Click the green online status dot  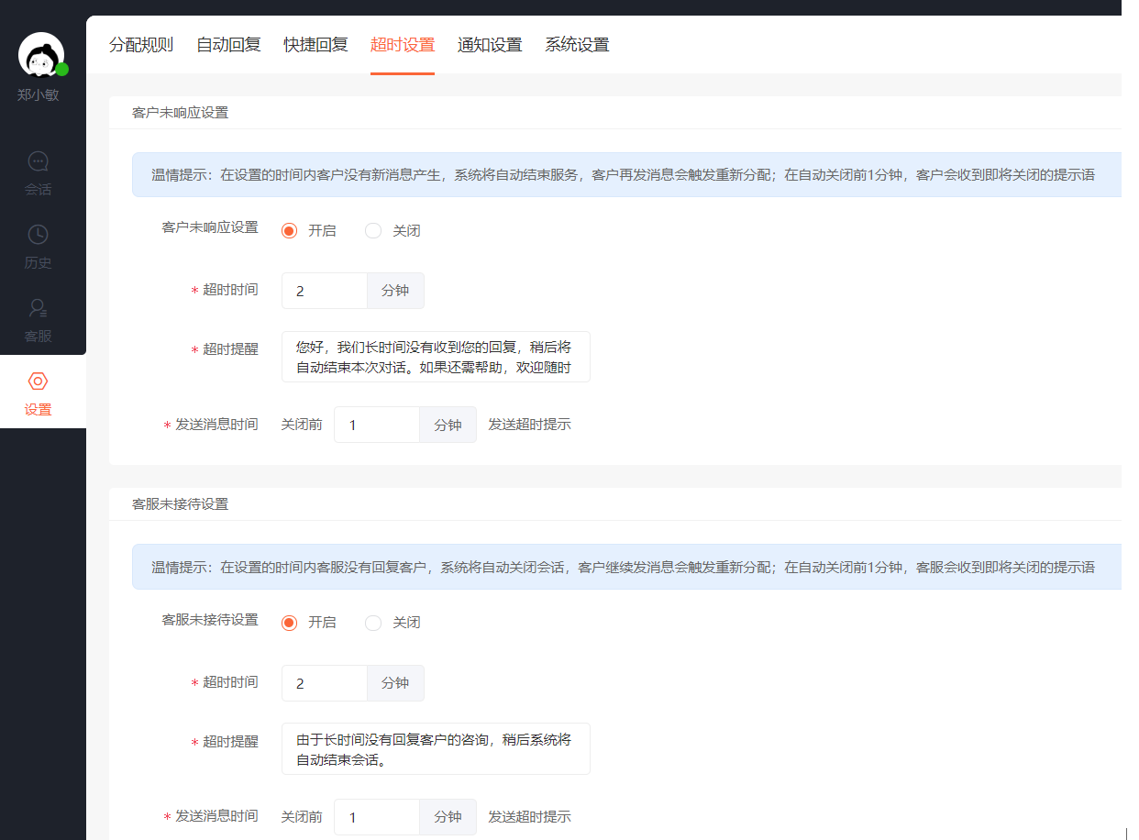pyautogui.click(x=62, y=69)
